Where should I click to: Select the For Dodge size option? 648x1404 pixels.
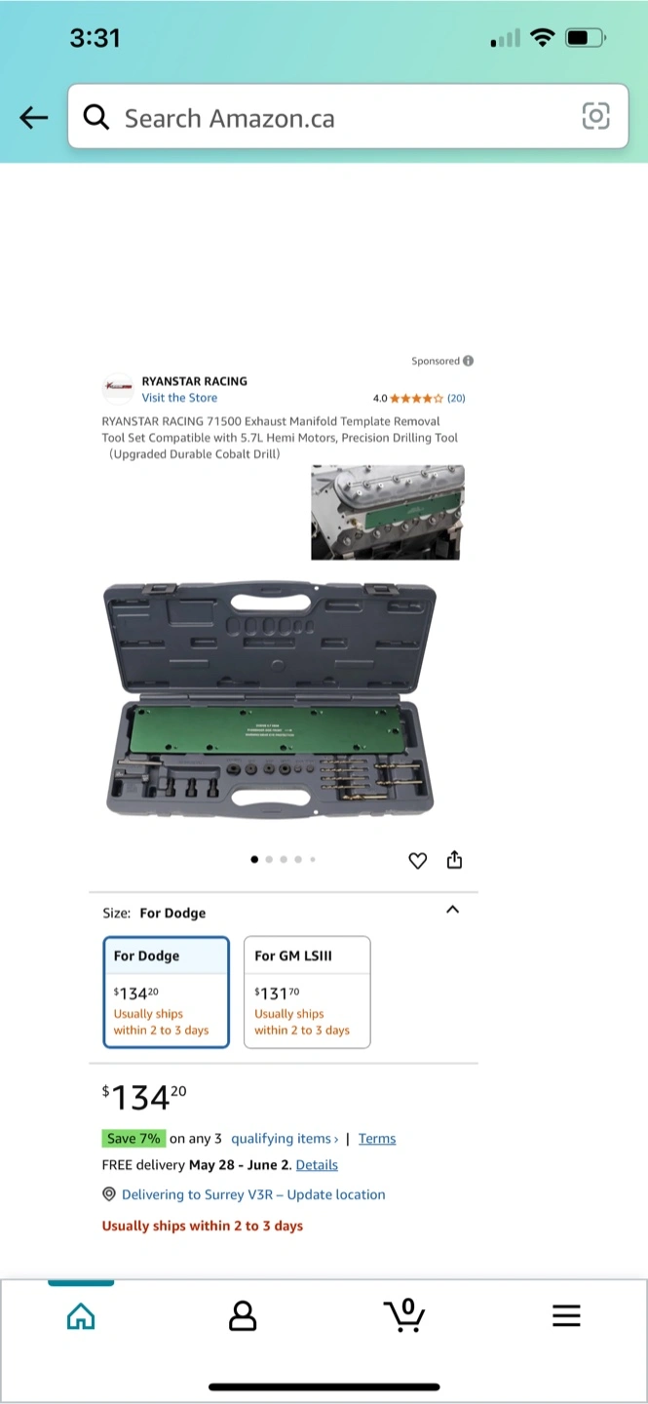(x=167, y=992)
